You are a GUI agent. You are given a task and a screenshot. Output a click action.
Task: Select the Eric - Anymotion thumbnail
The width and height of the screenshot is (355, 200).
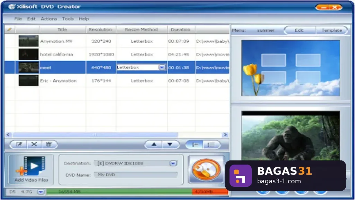(x=28, y=81)
